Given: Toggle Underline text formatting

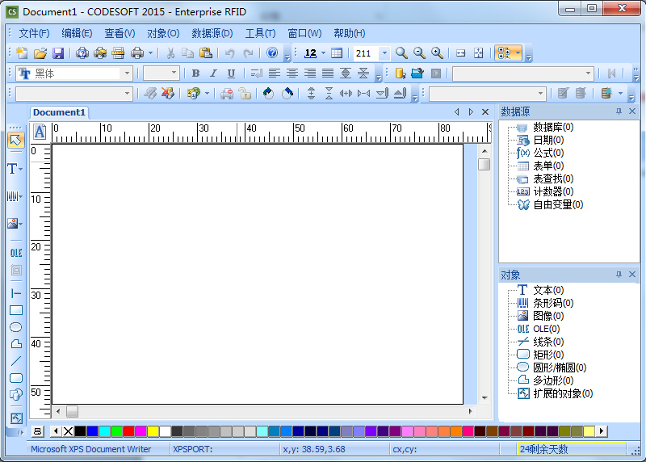Looking at the screenshot, I should (x=231, y=73).
